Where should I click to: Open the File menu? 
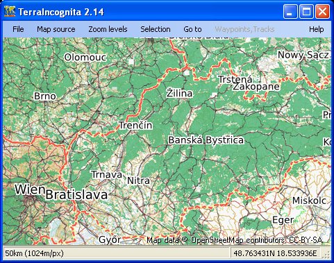click(x=18, y=29)
